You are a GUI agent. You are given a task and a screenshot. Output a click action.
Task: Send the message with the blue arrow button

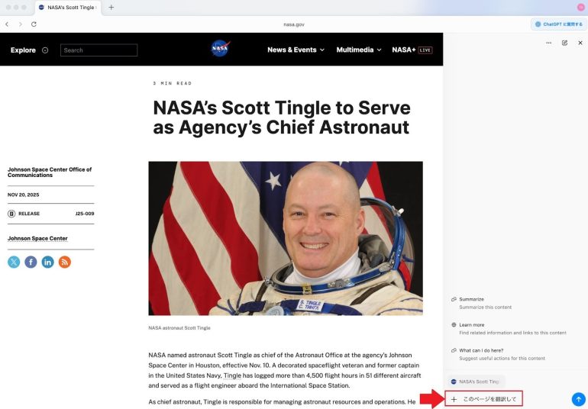coord(578,399)
